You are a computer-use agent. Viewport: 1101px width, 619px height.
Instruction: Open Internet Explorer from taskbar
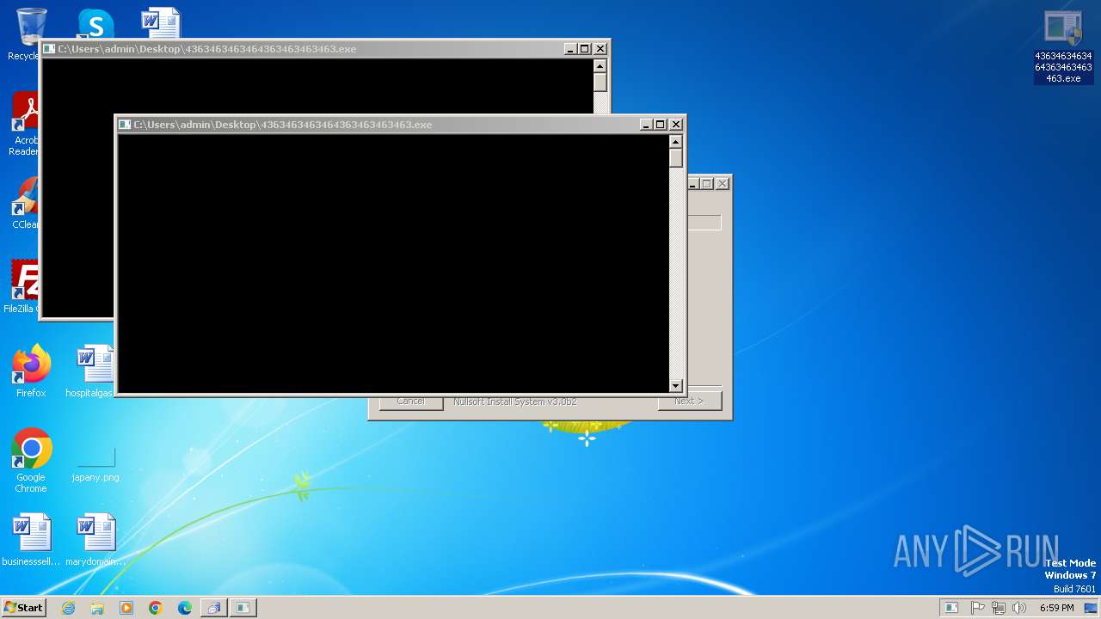click(69, 608)
